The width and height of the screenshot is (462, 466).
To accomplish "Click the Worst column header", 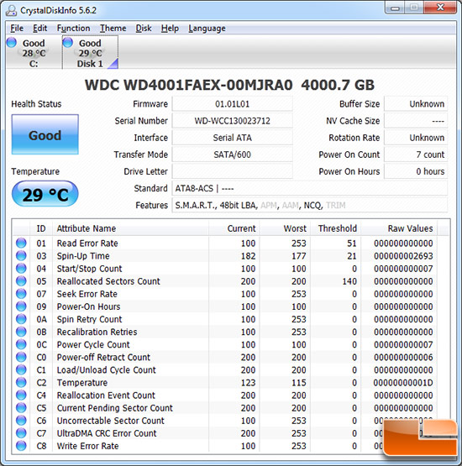I will point(285,228).
